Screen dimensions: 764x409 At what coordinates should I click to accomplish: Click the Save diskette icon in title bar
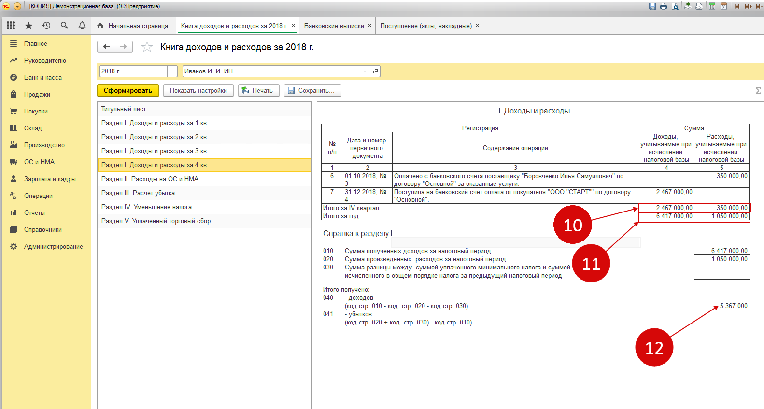(652, 6)
